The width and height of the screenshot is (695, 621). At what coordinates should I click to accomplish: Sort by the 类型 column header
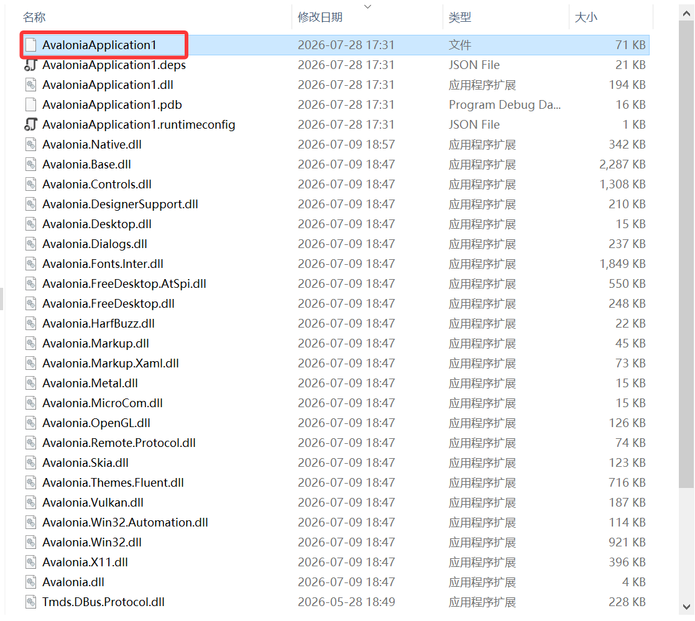click(459, 17)
